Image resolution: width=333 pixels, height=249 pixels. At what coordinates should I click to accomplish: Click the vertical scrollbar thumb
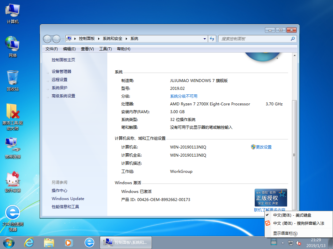click(294, 155)
